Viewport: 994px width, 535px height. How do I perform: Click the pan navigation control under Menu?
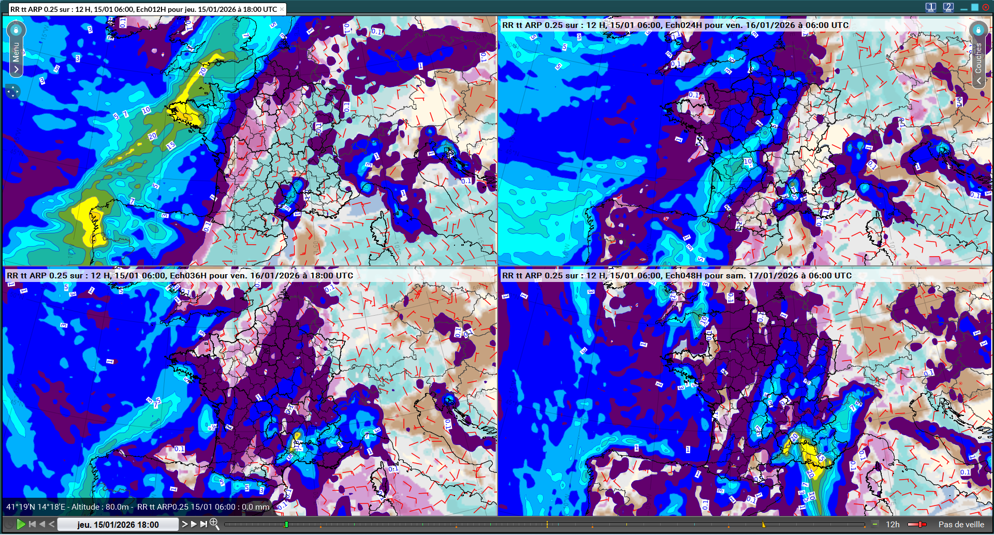(13, 92)
